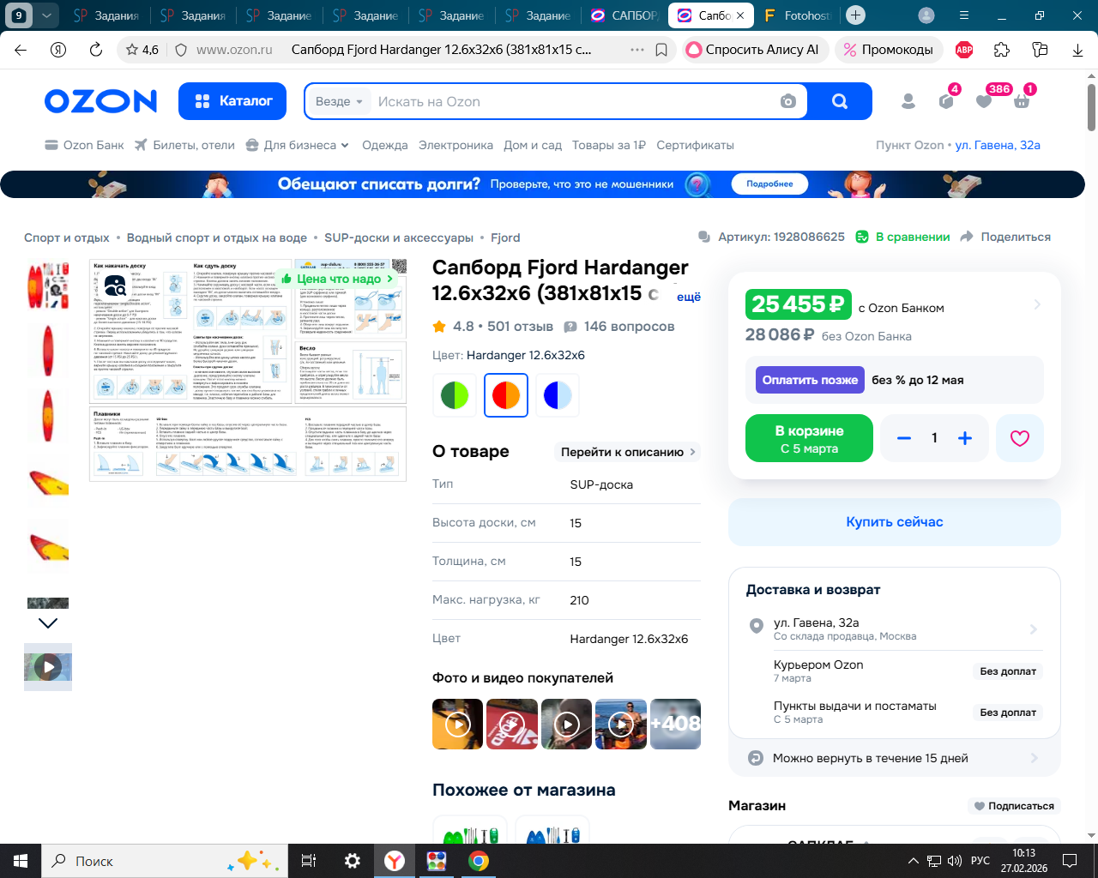Open the +408 customer photos thumbnail
The image size is (1098, 878).
pyautogui.click(x=676, y=724)
